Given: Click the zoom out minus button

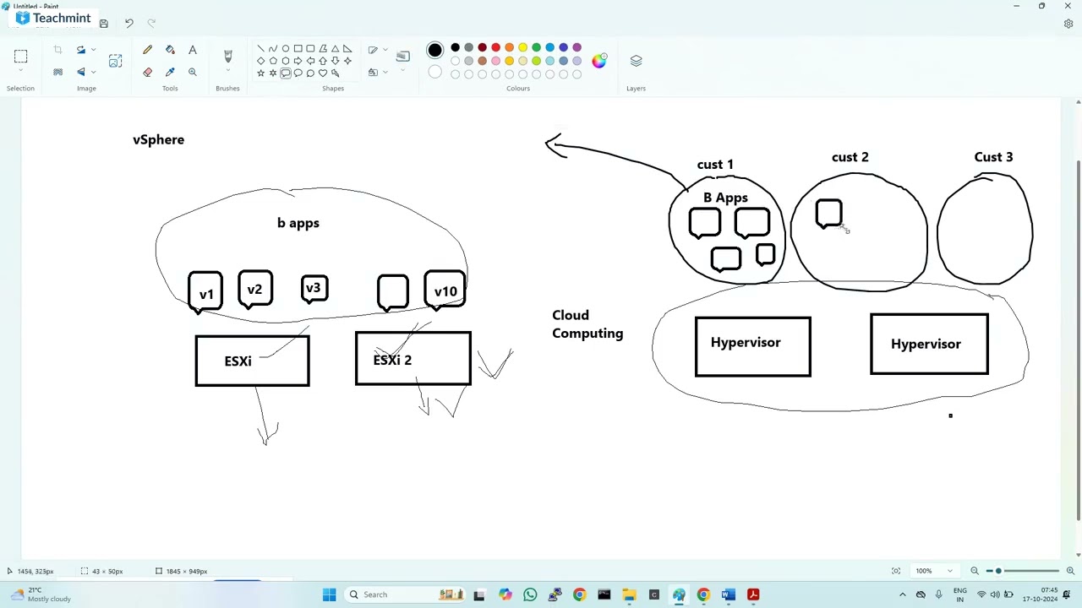Looking at the screenshot, I should click(974, 571).
